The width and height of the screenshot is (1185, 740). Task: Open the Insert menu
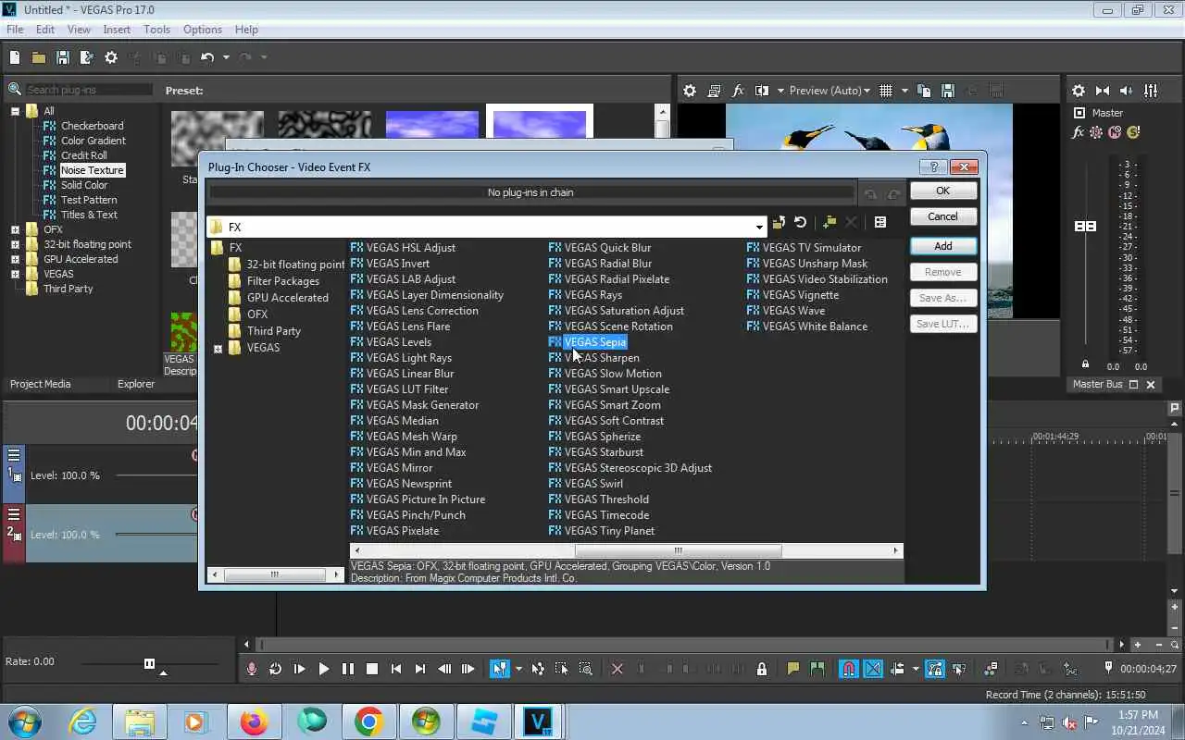coord(117,30)
